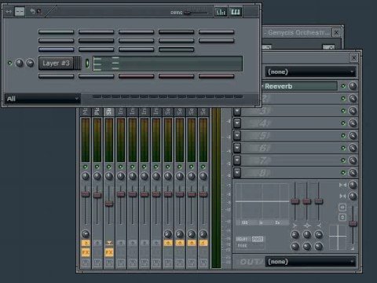This screenshot has width=377, height=283.
Task: Toggle the pattern/song mode button
Action: pos(20,12)
